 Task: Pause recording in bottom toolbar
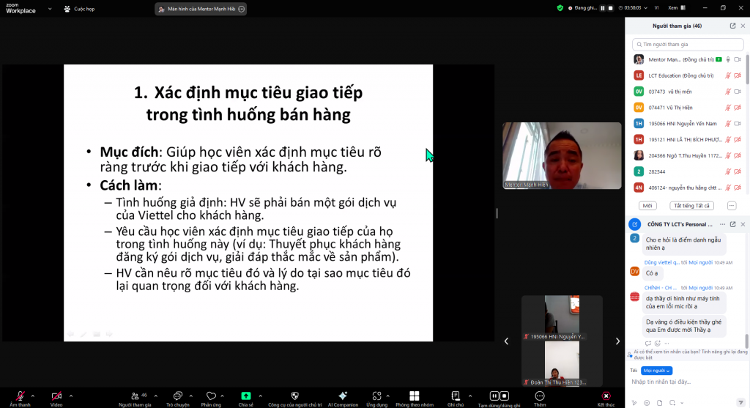[494, 396]
